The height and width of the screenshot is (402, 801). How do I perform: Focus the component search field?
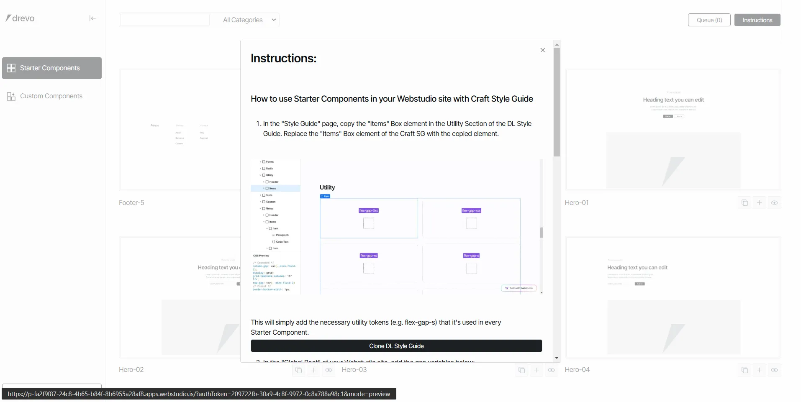tap(165, 20)
